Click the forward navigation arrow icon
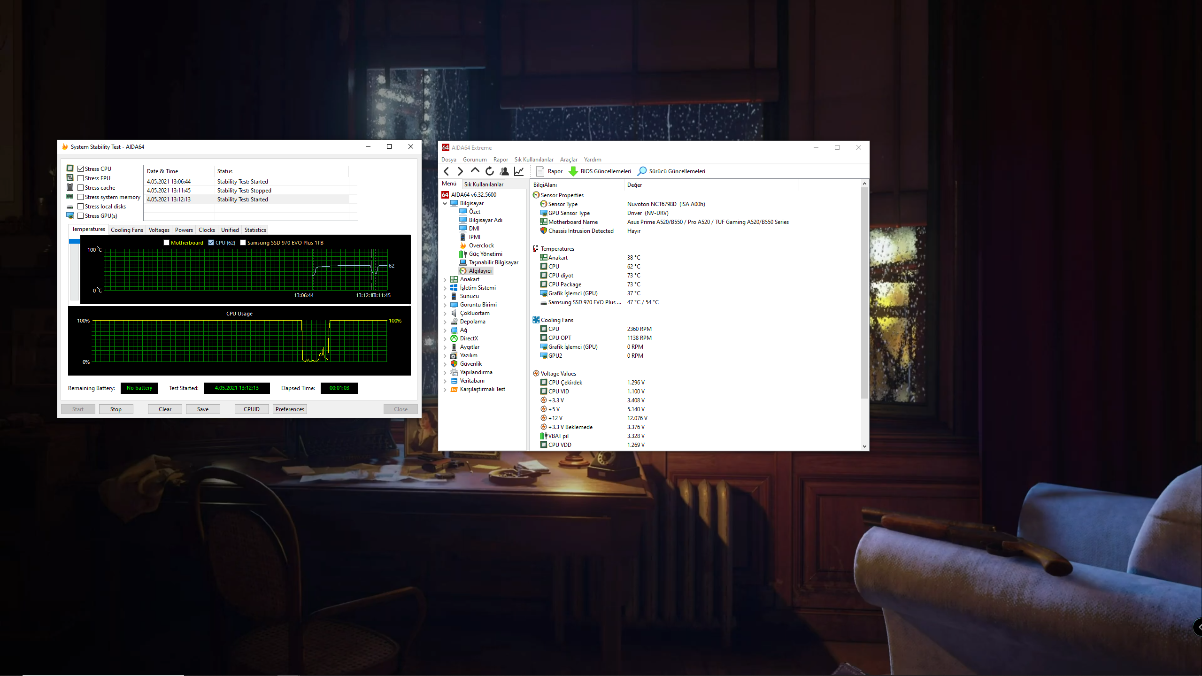1202x676 pixels. click(x=461, y=171)
